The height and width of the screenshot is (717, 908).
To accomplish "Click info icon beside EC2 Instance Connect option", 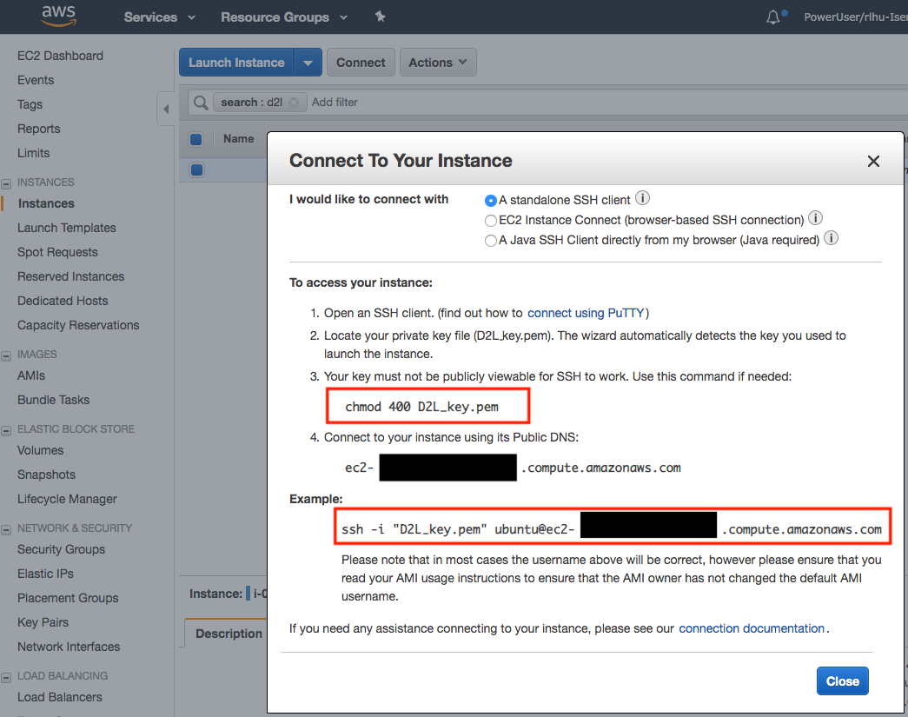I will click(x=816, y=219).
